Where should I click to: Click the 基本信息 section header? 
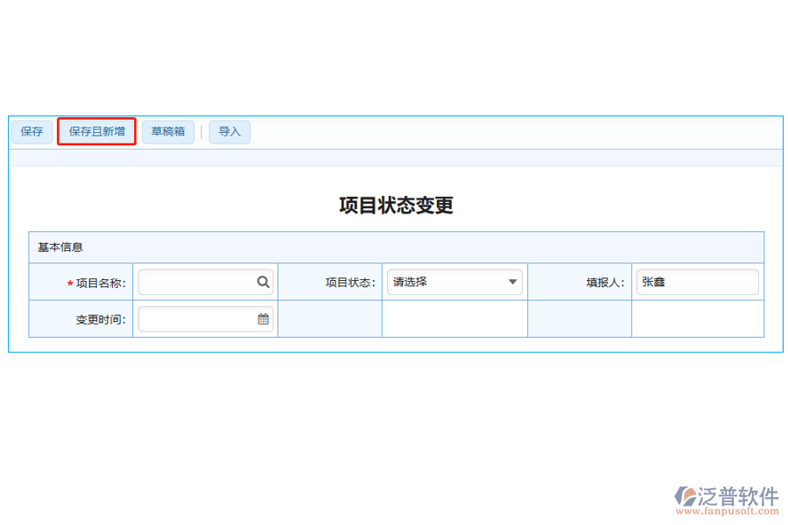(x=60, y=248)
